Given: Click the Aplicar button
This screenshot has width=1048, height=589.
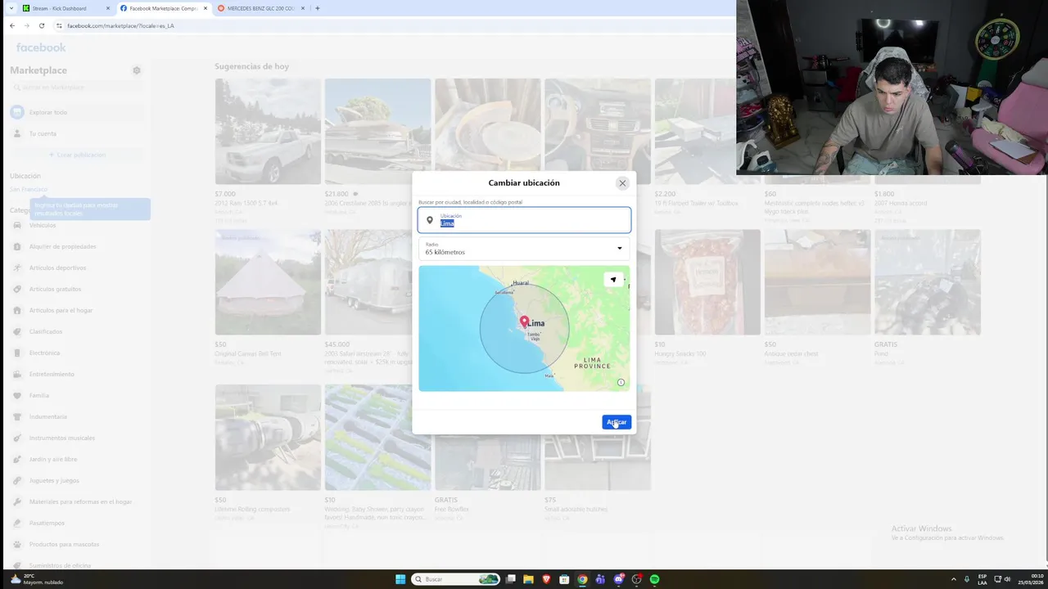Looking at the screenshot, I should tap(617, 422).
